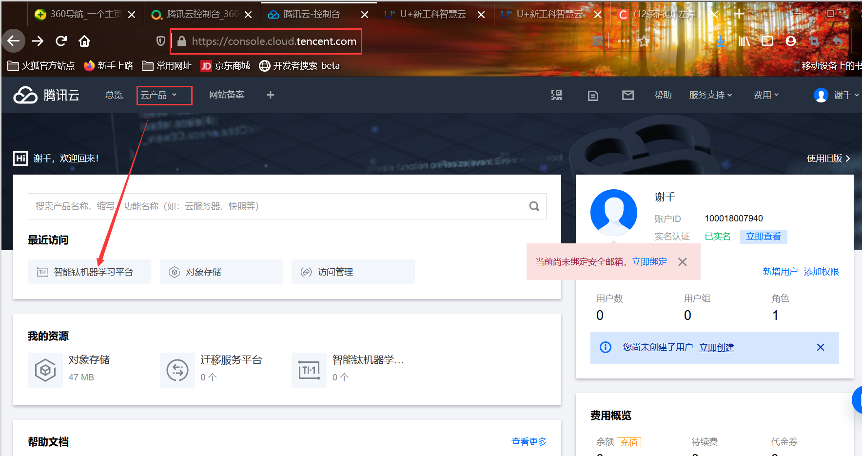Image resolution: width=862 pixels, height=456 pixels.
Task: Switch to the 腾讯云控制台_360 tab
Action: point(202,14)
